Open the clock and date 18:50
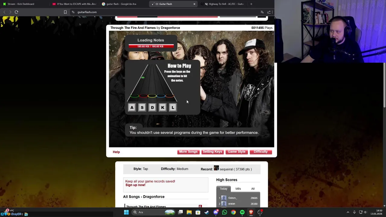 tap(376, 212)
